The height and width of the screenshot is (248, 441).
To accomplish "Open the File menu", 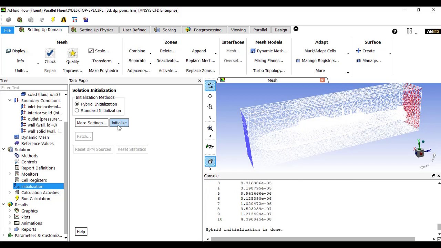I will coord(7,30).
